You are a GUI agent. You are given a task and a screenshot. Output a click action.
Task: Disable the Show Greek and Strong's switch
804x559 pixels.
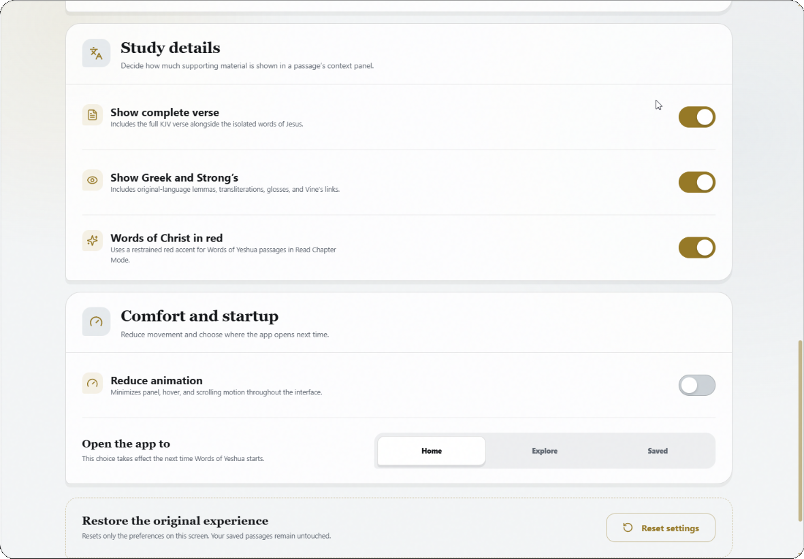pyautogui.click(x=696, y=182)
